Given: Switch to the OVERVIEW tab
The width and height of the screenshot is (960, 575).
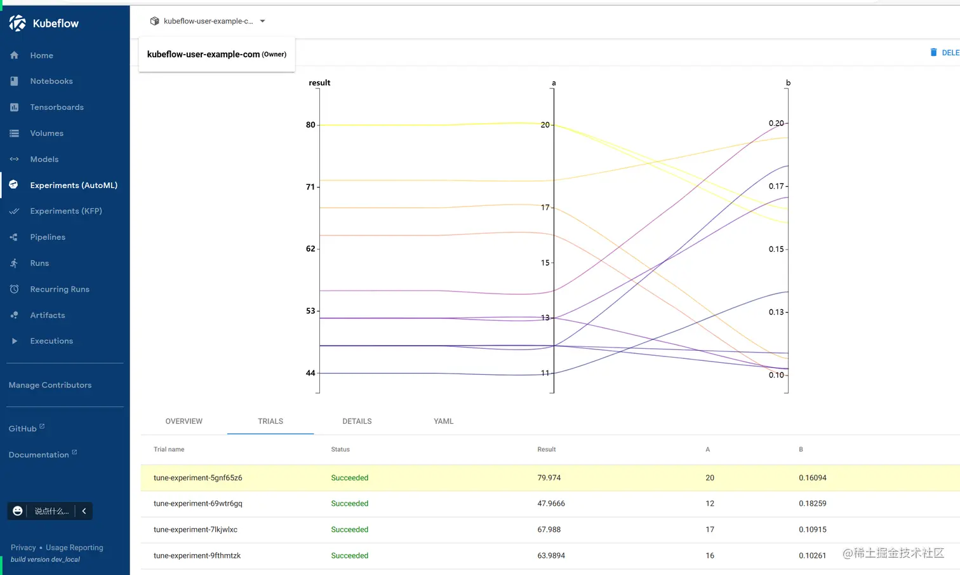Looking at the screenshot, I should (x=184, y=421).
